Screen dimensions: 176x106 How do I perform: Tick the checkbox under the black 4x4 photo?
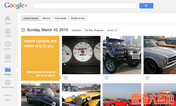click(x=106, y=78)
